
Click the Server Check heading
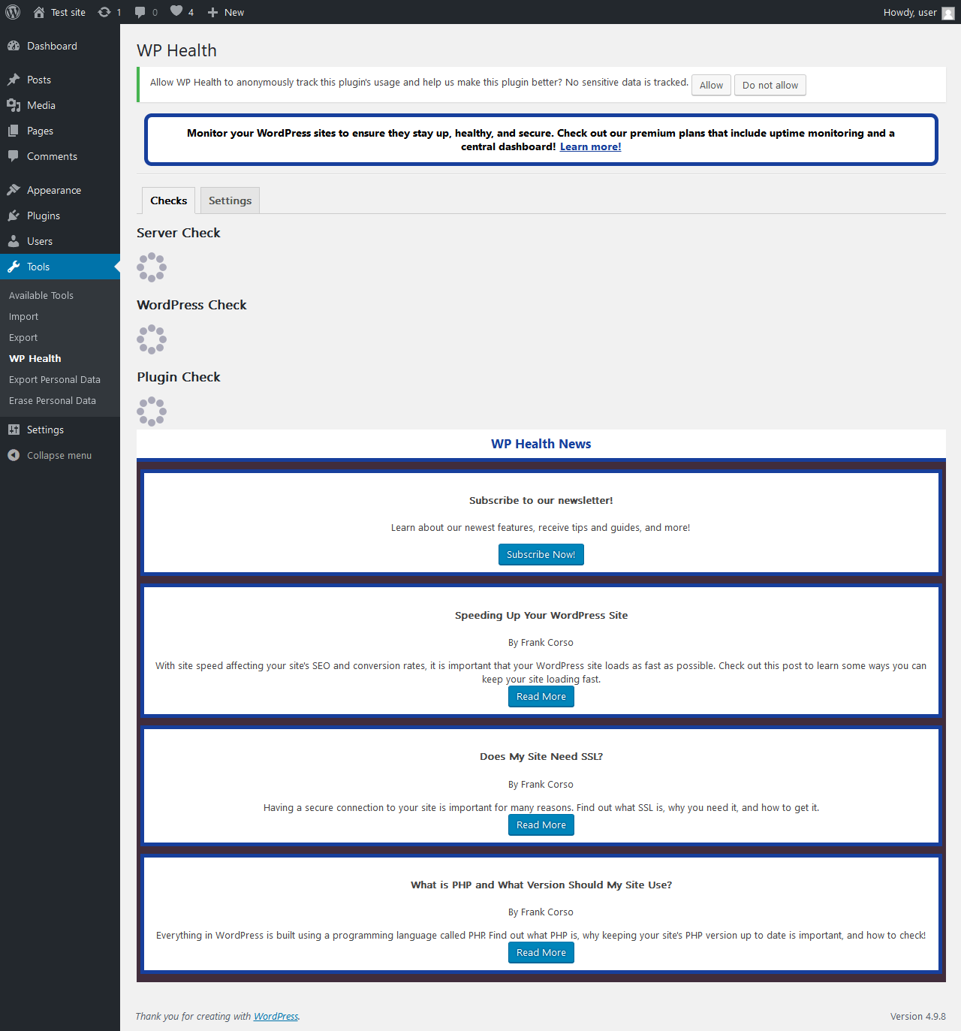179,233
